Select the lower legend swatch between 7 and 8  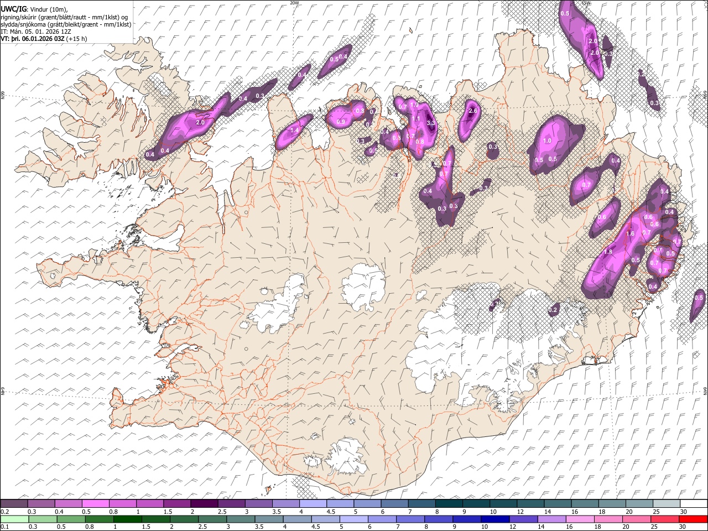pos(410,519)
